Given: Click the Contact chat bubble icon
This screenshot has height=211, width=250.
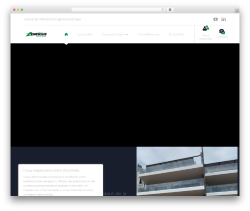Looking at the screenshot, I should [x=222, y=31].
